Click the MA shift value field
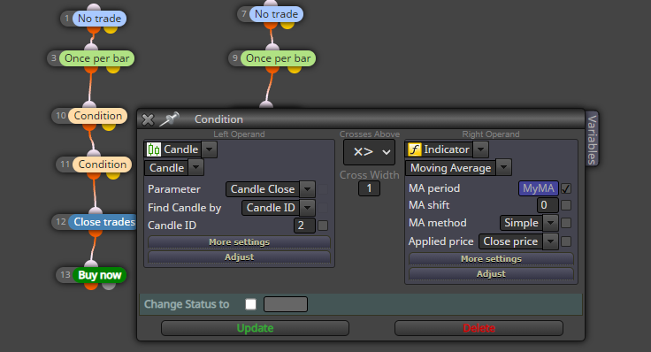This screenshot has height=352, width=651. point(548,205)
